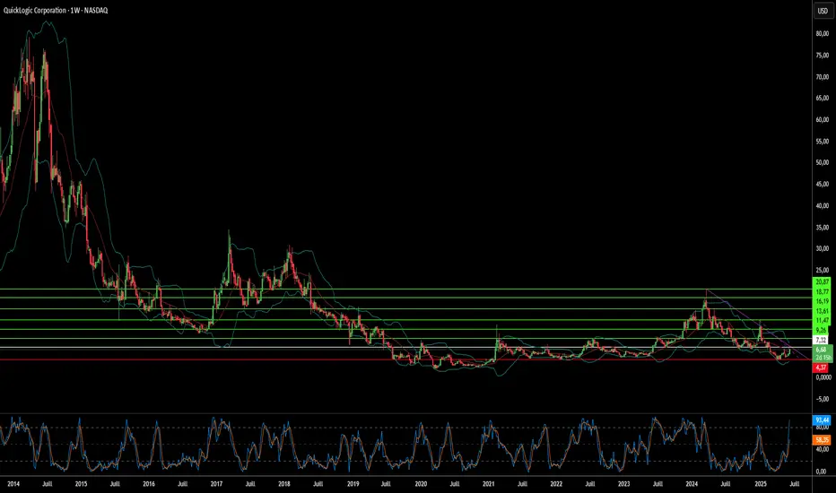Click the 60,00 price axis label
Image resolution: width=836 pixels, height=493 pixels.
click(x=823, y=120)
